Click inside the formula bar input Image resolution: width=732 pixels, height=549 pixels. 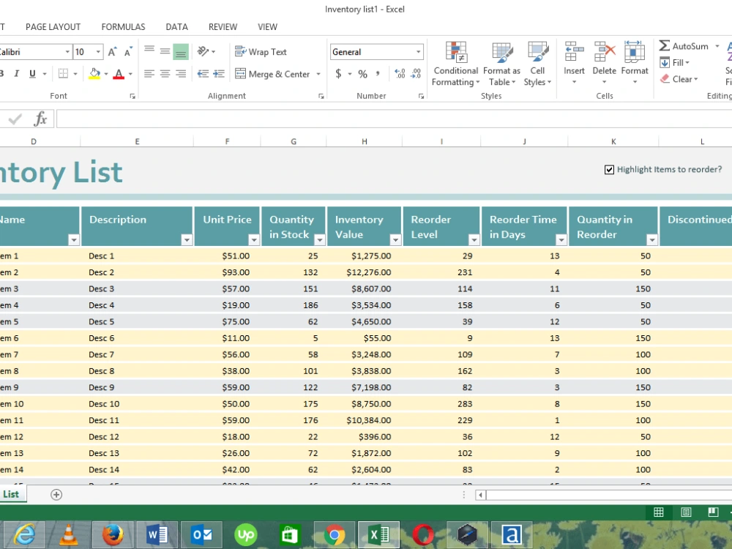[394, 119]
